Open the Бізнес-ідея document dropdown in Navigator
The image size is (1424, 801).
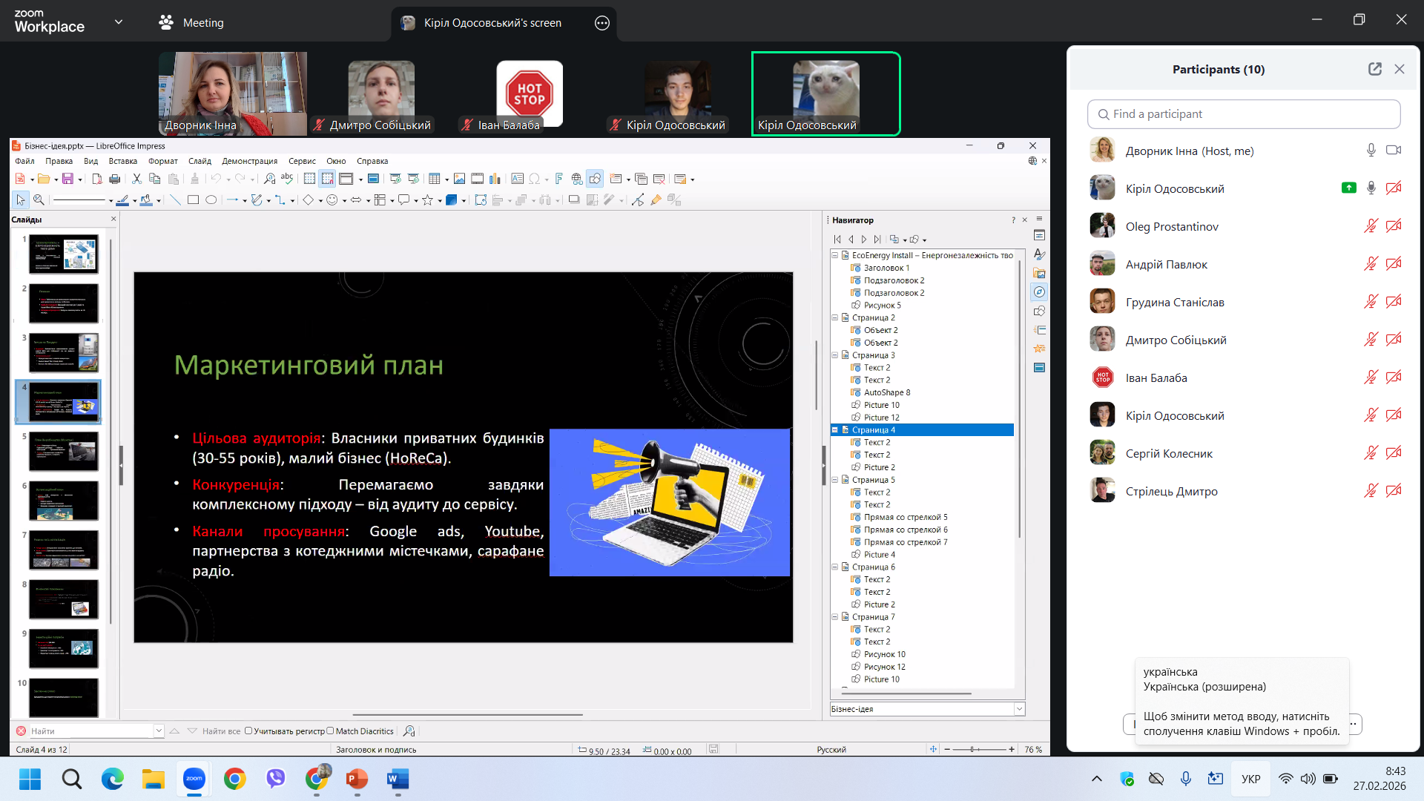click(1019, 709)
